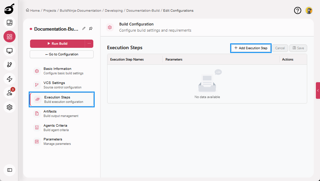
Task: Click the Parameters column header
Action: tap(174, 60)
